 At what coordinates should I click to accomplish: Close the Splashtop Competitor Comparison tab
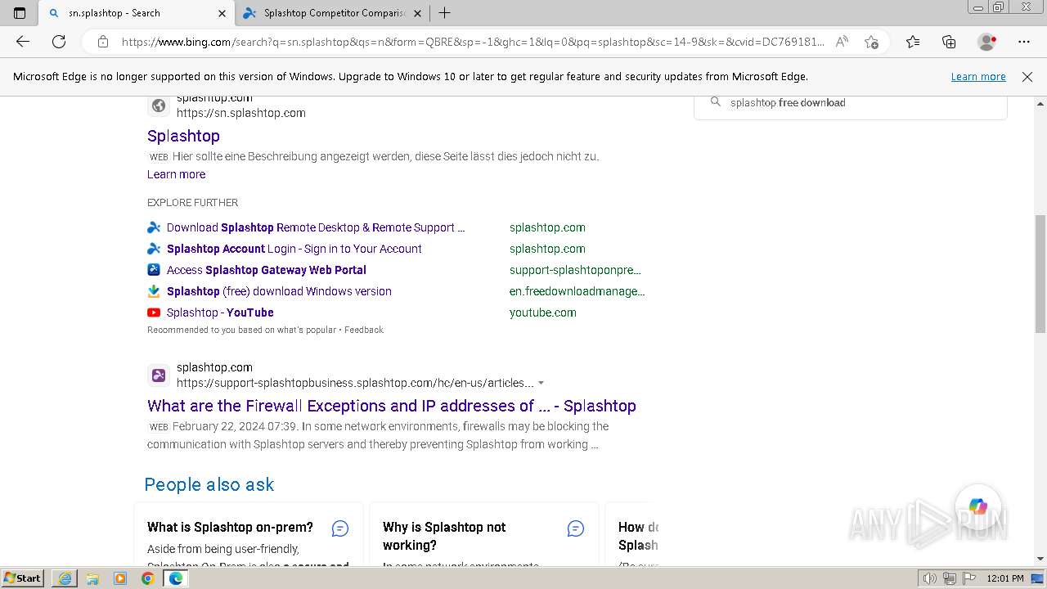tap(417, 13)
